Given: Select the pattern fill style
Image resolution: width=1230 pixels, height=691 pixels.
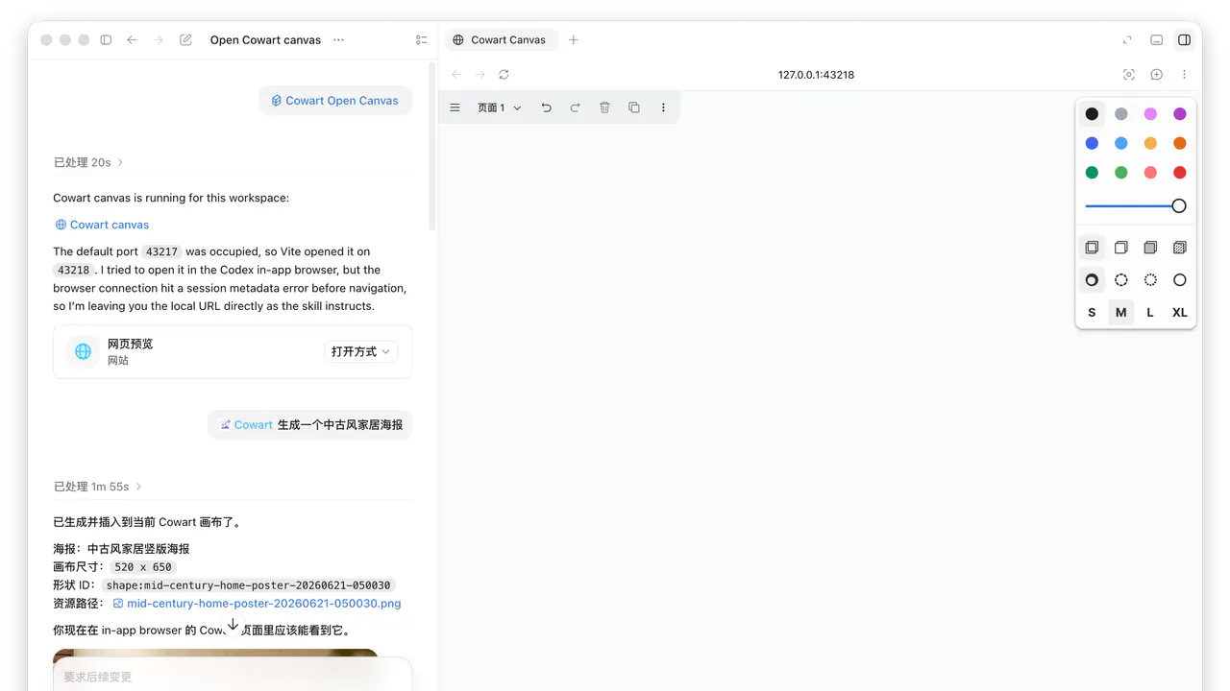Looking at the screenshot, I should pyautogui.click(x=1180, y=248).
